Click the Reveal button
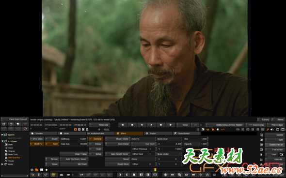This screenshot has height=178, width=286. click(x=52, y=159)
